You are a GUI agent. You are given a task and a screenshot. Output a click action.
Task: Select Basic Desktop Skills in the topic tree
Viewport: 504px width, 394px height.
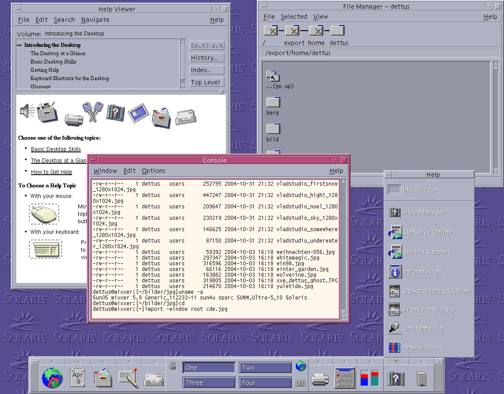53,61
